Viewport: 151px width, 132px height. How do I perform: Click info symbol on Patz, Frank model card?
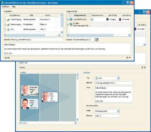[52, 98]
